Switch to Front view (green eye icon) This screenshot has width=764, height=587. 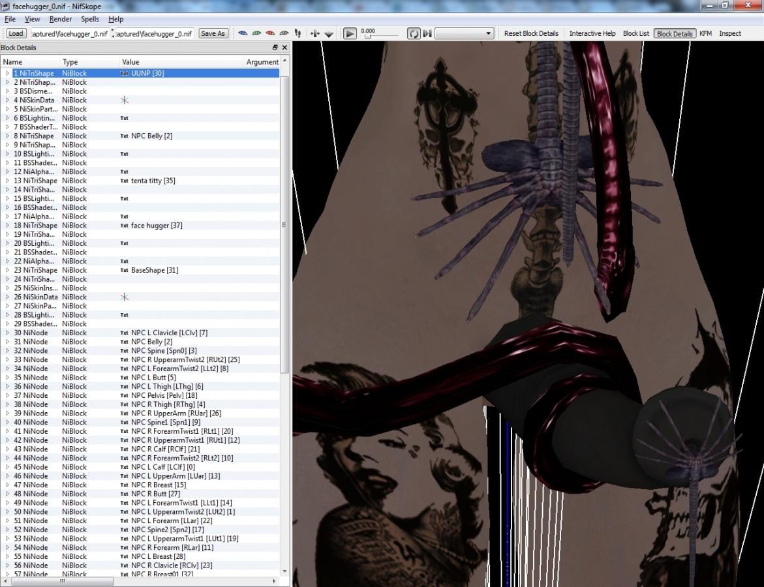pos(256,33)
